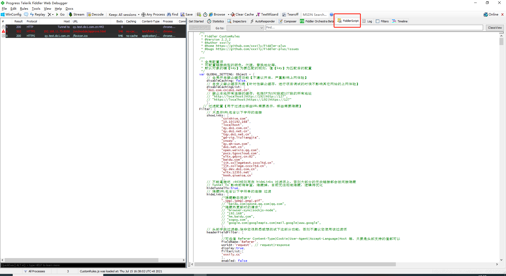Select session 5 Tunnel to row
The width and height of the screenshot is (506, 276).
pyautogui.click(x=93, y=27)
